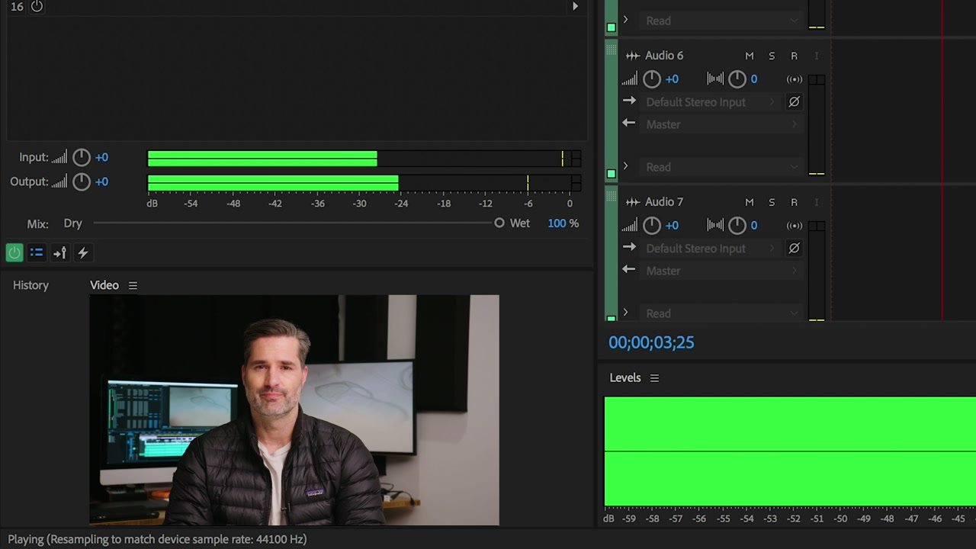
Task: Click the voice-over record icon on Audio 6
Action: click(793, 79)
